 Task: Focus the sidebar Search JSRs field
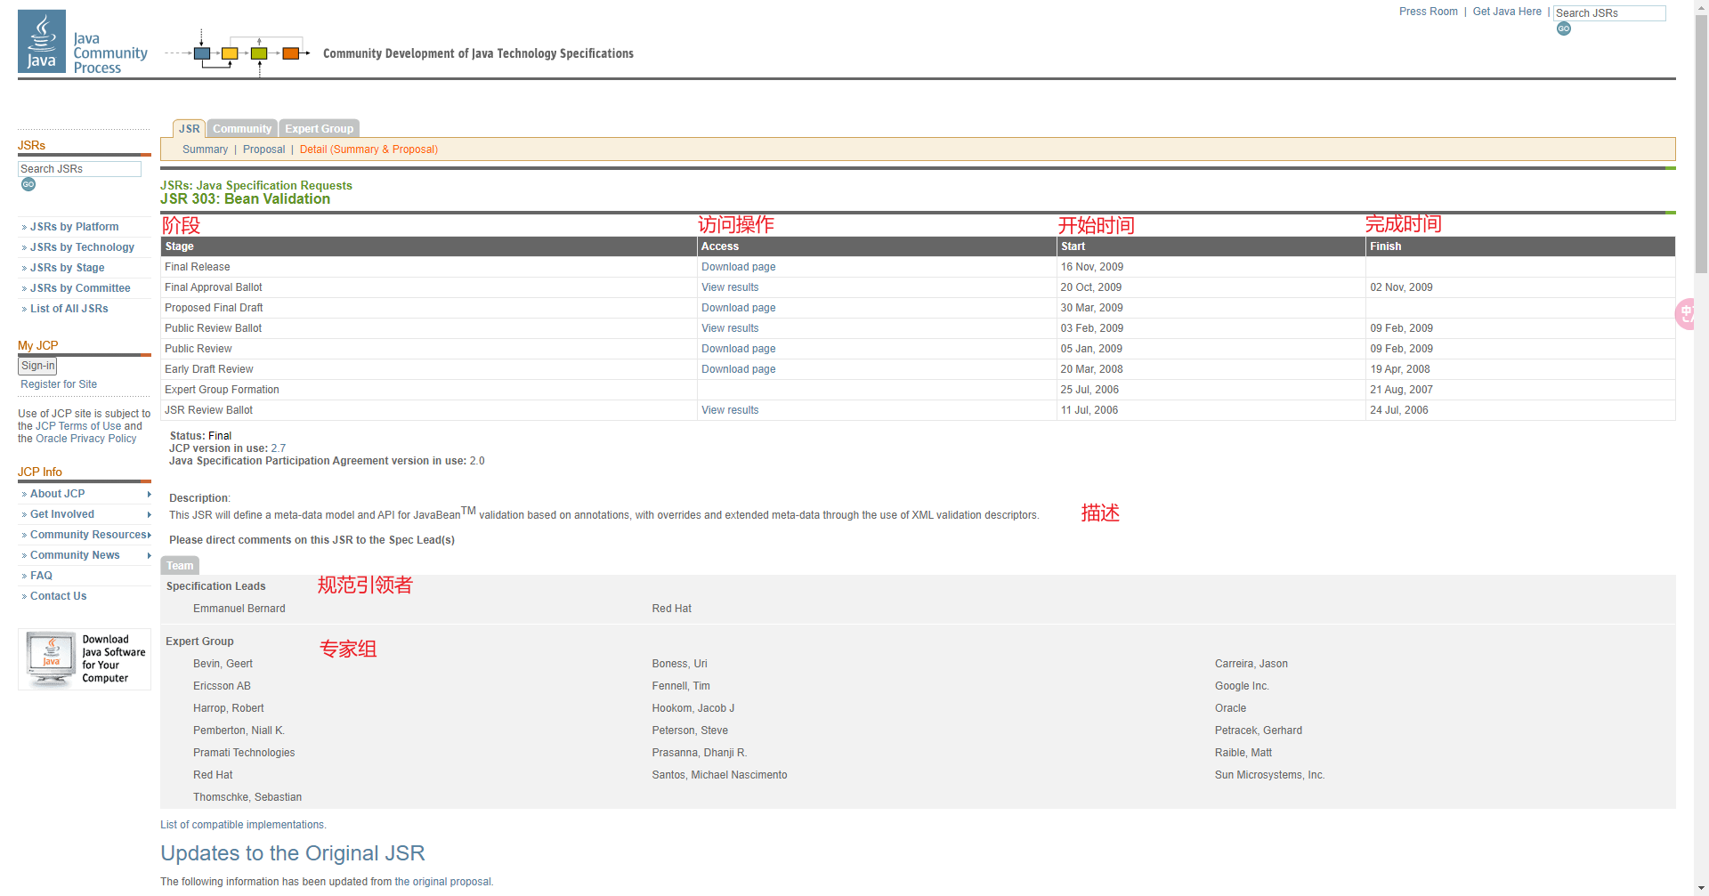tap(79, 169)
